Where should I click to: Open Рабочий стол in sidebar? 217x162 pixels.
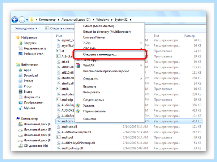click(x=34, y=54)
